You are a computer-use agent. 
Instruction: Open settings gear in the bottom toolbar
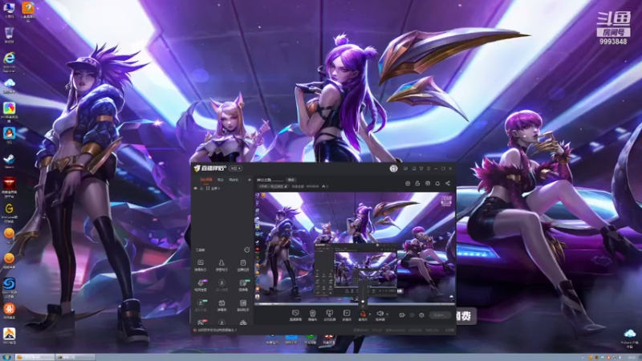coord(421,315)
